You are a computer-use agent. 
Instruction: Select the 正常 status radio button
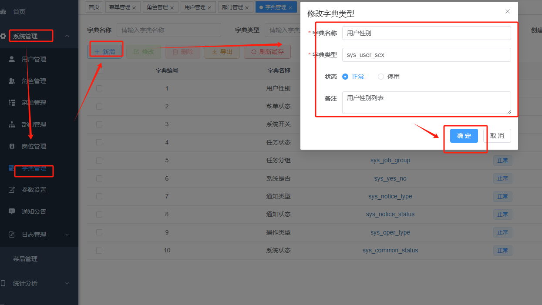[345, 77]
